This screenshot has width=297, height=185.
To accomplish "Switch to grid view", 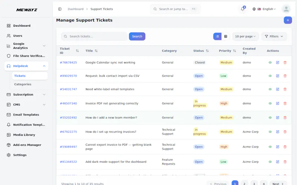I will pyautogui.click(x=226, y=36).
